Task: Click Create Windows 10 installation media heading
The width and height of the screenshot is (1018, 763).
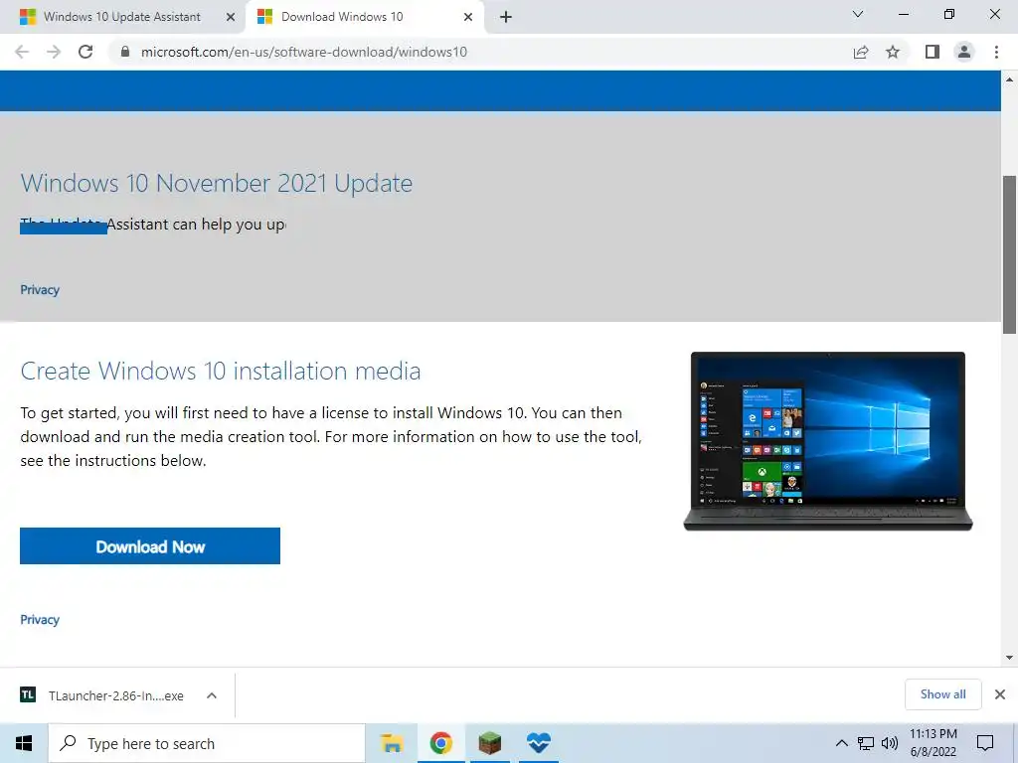Action: pos(220,372)
